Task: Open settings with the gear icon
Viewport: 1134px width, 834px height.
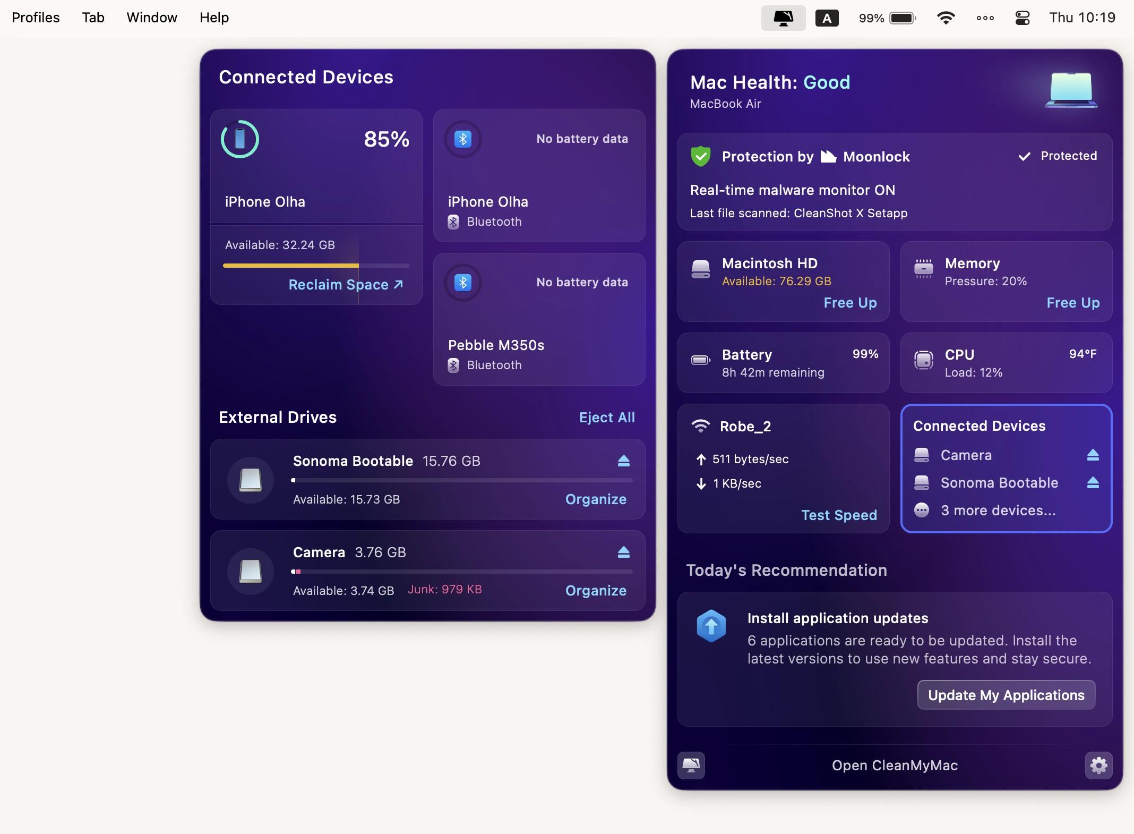Action: (1098, 765)
